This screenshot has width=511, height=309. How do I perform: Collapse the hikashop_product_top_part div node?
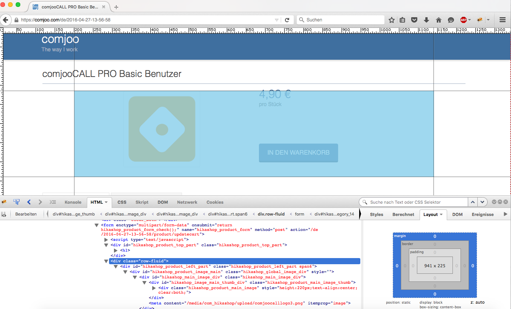[106, 245]
